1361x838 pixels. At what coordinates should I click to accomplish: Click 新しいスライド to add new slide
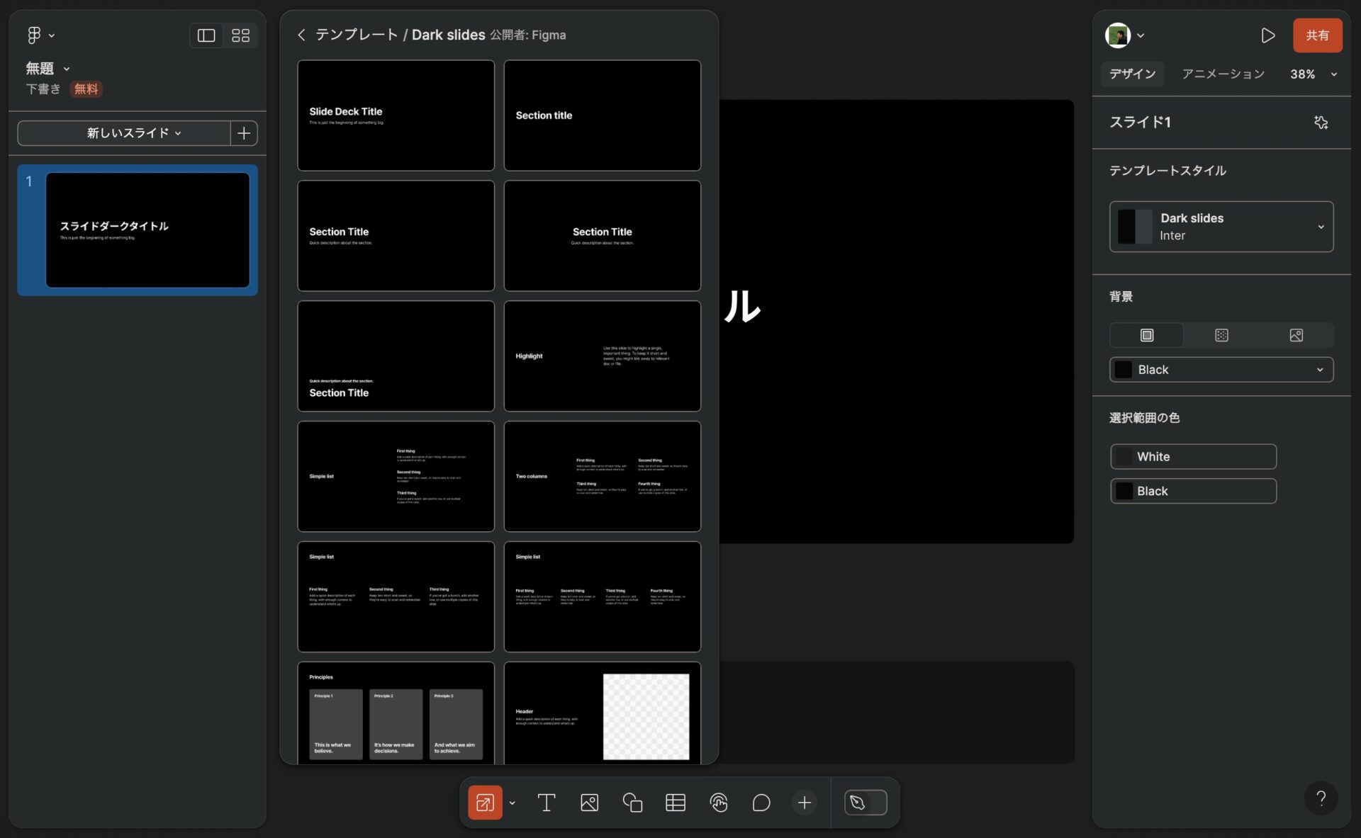[128, 133]
